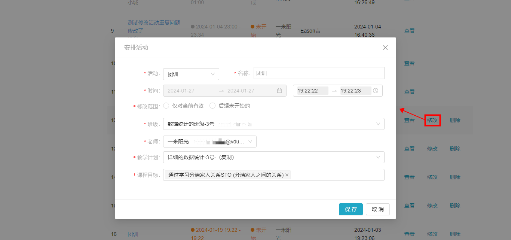Click the empty area of the 课程目标 field

tap(337, 175)
